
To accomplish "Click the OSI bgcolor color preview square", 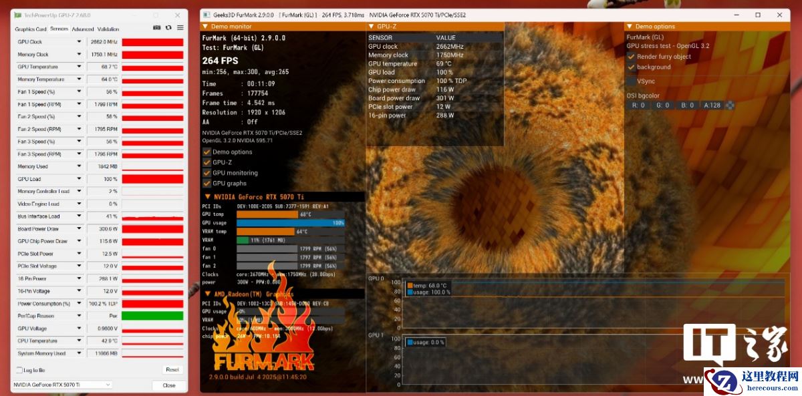I will point(730,105).
